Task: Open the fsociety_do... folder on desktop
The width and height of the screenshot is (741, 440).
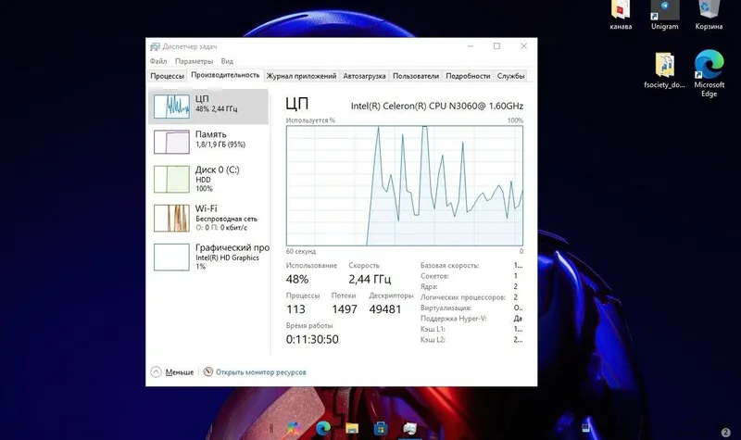Action: (664, 70)
